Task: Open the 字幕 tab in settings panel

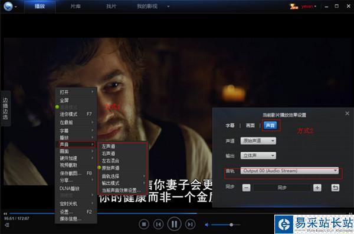Action: (230, 126)
